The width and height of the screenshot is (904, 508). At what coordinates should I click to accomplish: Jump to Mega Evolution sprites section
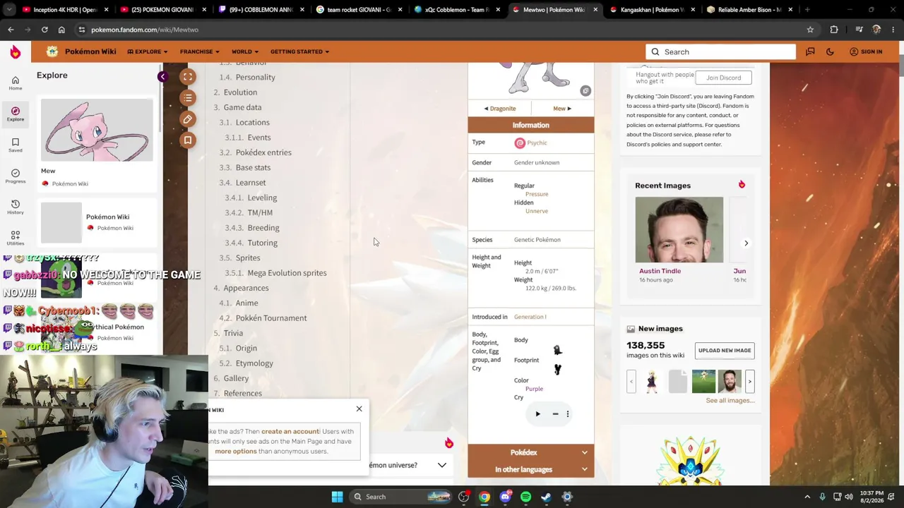coord(287,273)
